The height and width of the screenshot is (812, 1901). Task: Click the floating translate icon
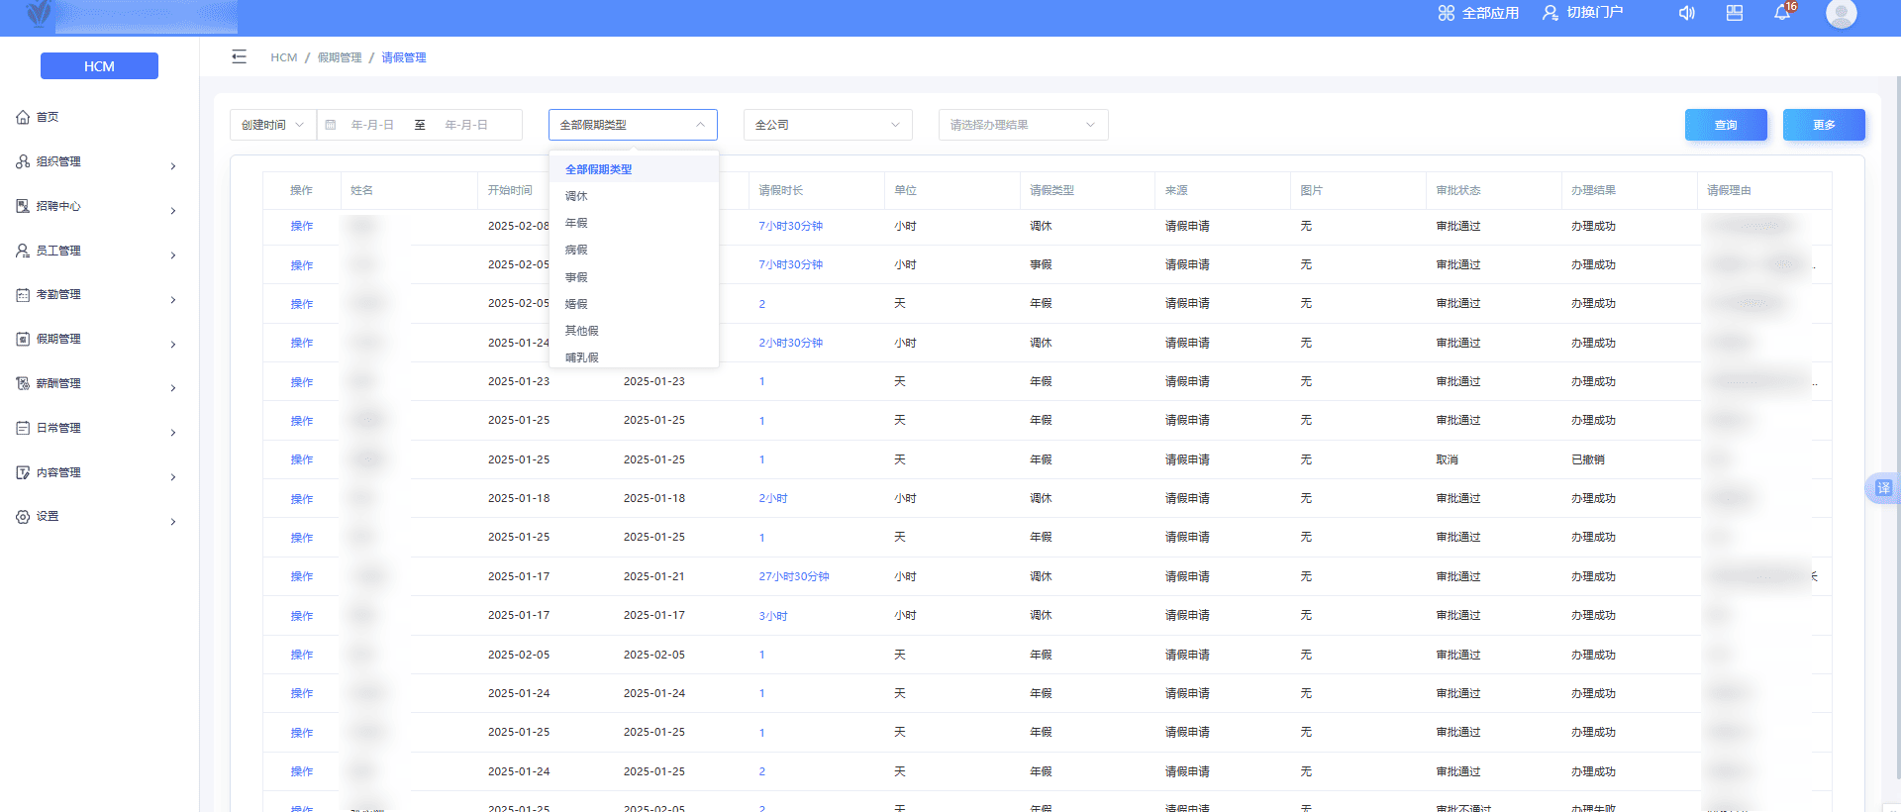coord(1883,488)
